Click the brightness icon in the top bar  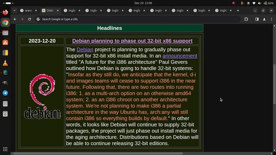tap(248, 3)
